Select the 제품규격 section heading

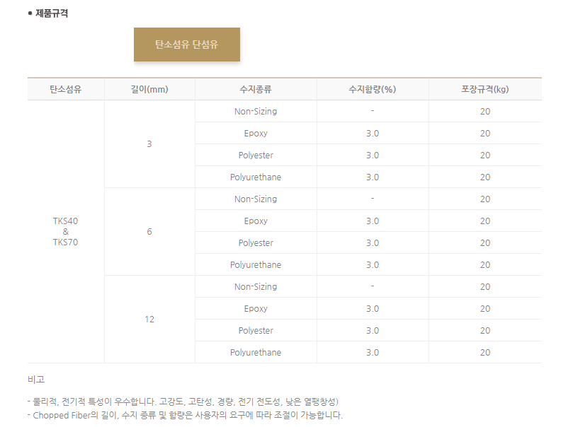pyautogui.click(x=51, y=13)
